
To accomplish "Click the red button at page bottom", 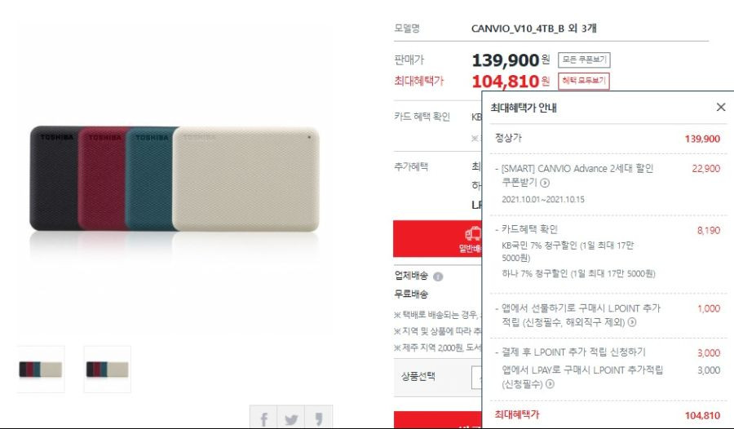I will pos(438,420).
